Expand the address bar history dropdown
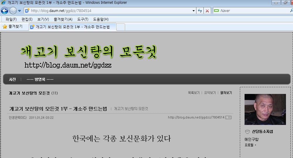 [193, 11]
